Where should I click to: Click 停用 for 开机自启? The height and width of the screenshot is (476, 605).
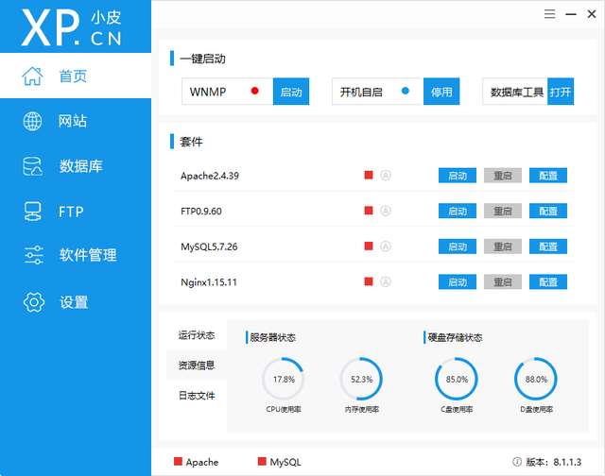(441, 92)
